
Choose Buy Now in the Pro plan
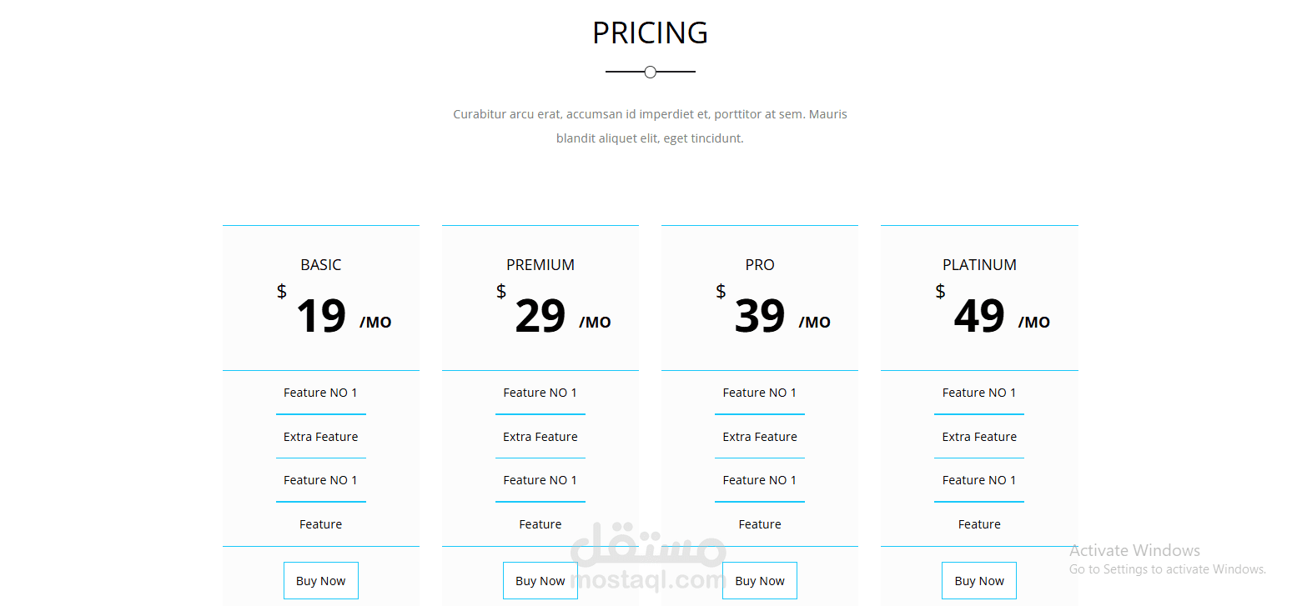click(760, 581)
